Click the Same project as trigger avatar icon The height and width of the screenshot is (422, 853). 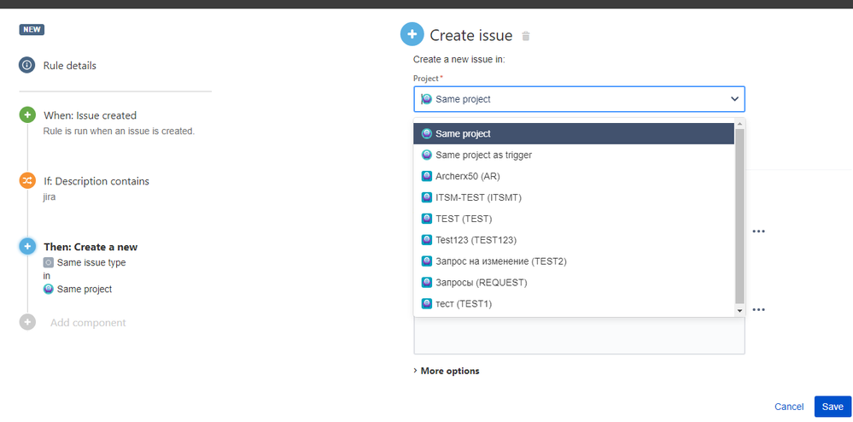point(427,155)
